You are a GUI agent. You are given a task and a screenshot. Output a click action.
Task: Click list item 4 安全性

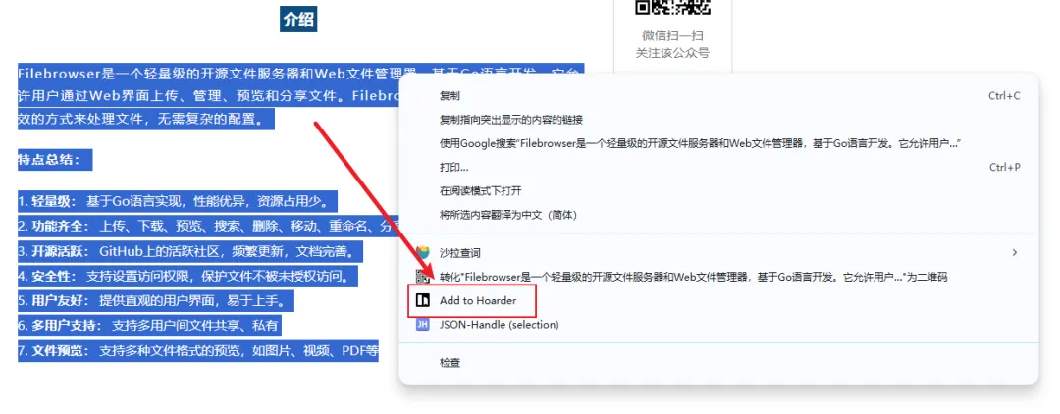pos(187,277)
